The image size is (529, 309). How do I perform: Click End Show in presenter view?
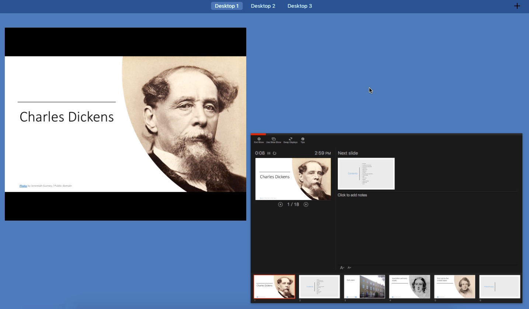pos(259,140)
